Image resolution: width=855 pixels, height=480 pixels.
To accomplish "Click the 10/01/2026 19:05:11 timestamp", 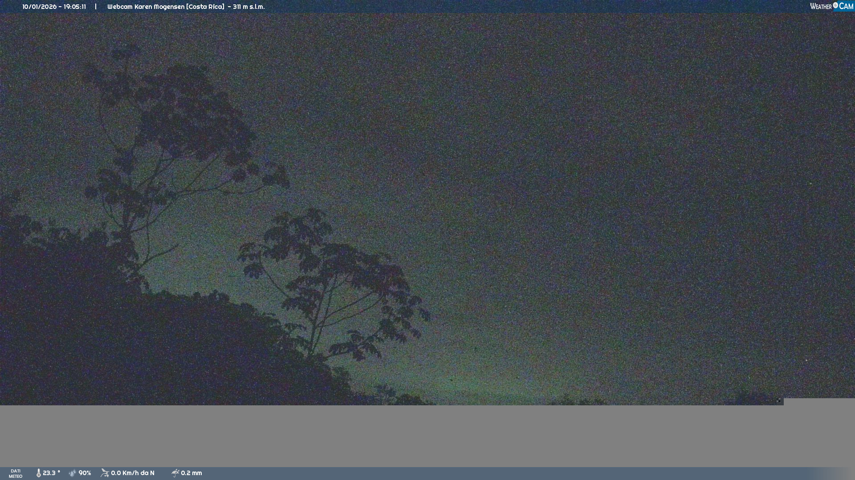I will [54, 7].
